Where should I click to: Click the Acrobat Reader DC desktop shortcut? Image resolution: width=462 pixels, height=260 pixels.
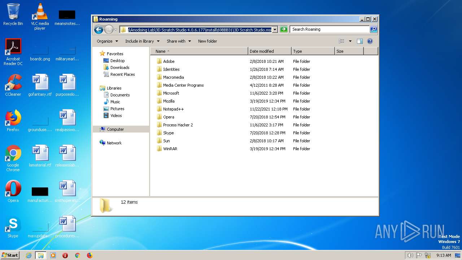coord(13,52)
